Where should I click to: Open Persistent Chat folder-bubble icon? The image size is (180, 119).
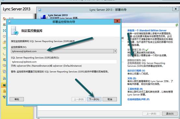click(x=4, y=42)
